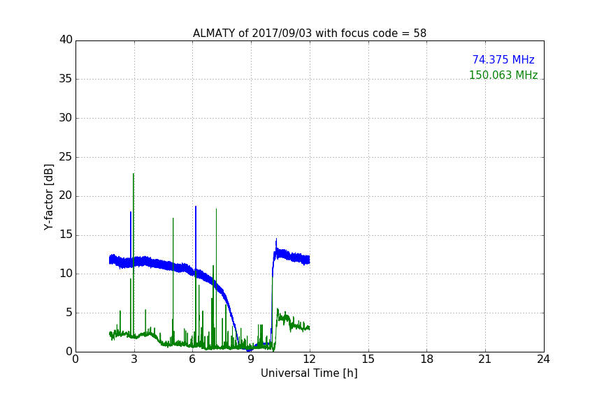
Task: Click y-axis tick label 20
Action: pos(66,195)
